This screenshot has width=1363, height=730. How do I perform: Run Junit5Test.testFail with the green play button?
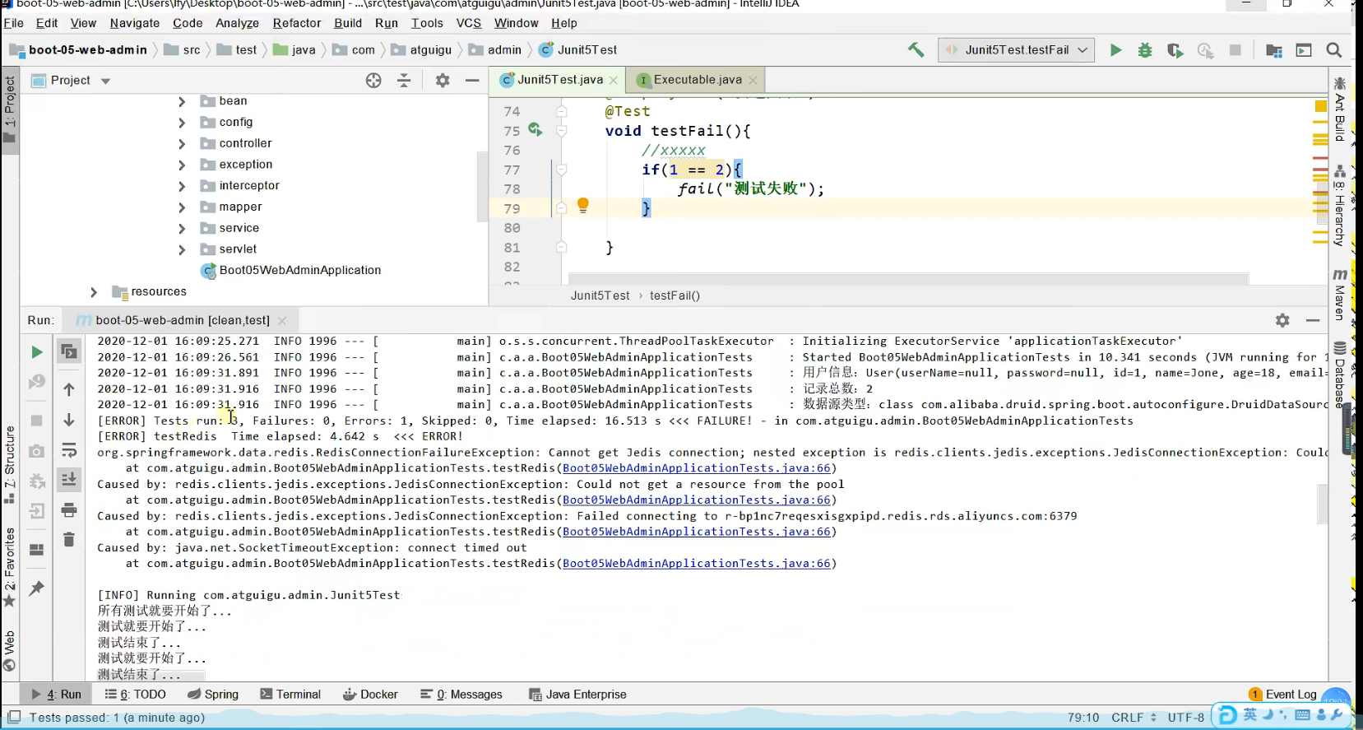pyautogui.click(x=1115, y=50)
